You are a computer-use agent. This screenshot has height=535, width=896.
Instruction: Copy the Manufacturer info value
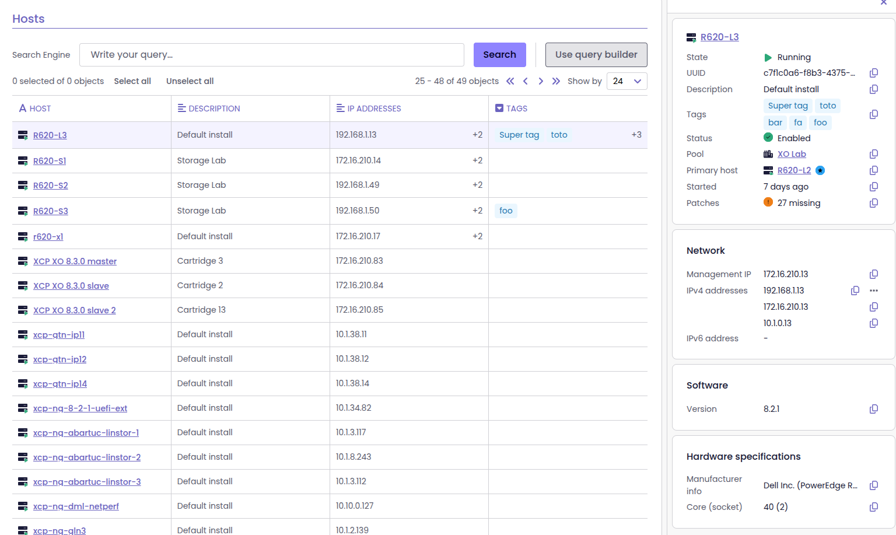coord(873,485)
